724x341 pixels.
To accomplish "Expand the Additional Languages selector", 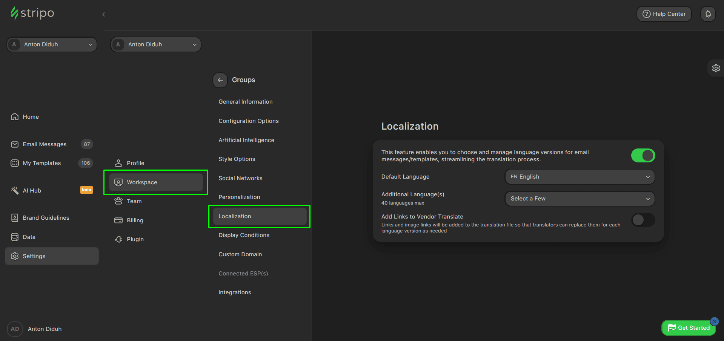I will pos(580,199).
